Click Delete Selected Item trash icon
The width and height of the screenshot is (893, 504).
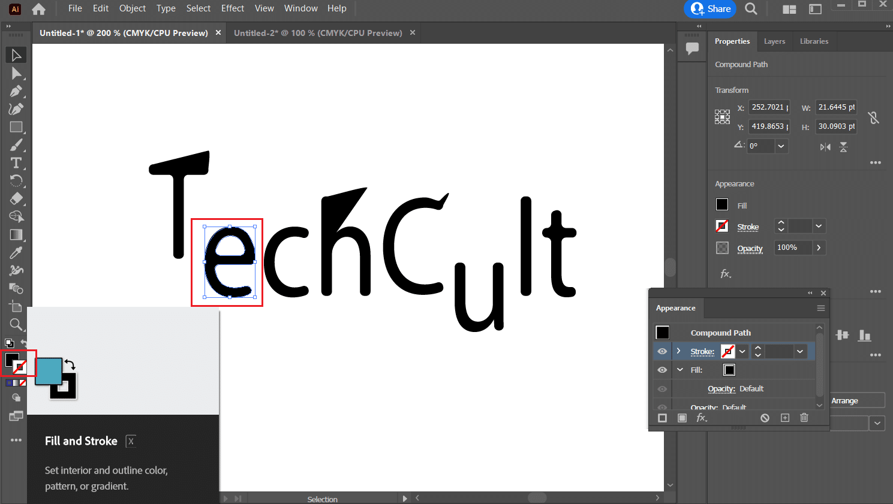coord(804,418)
